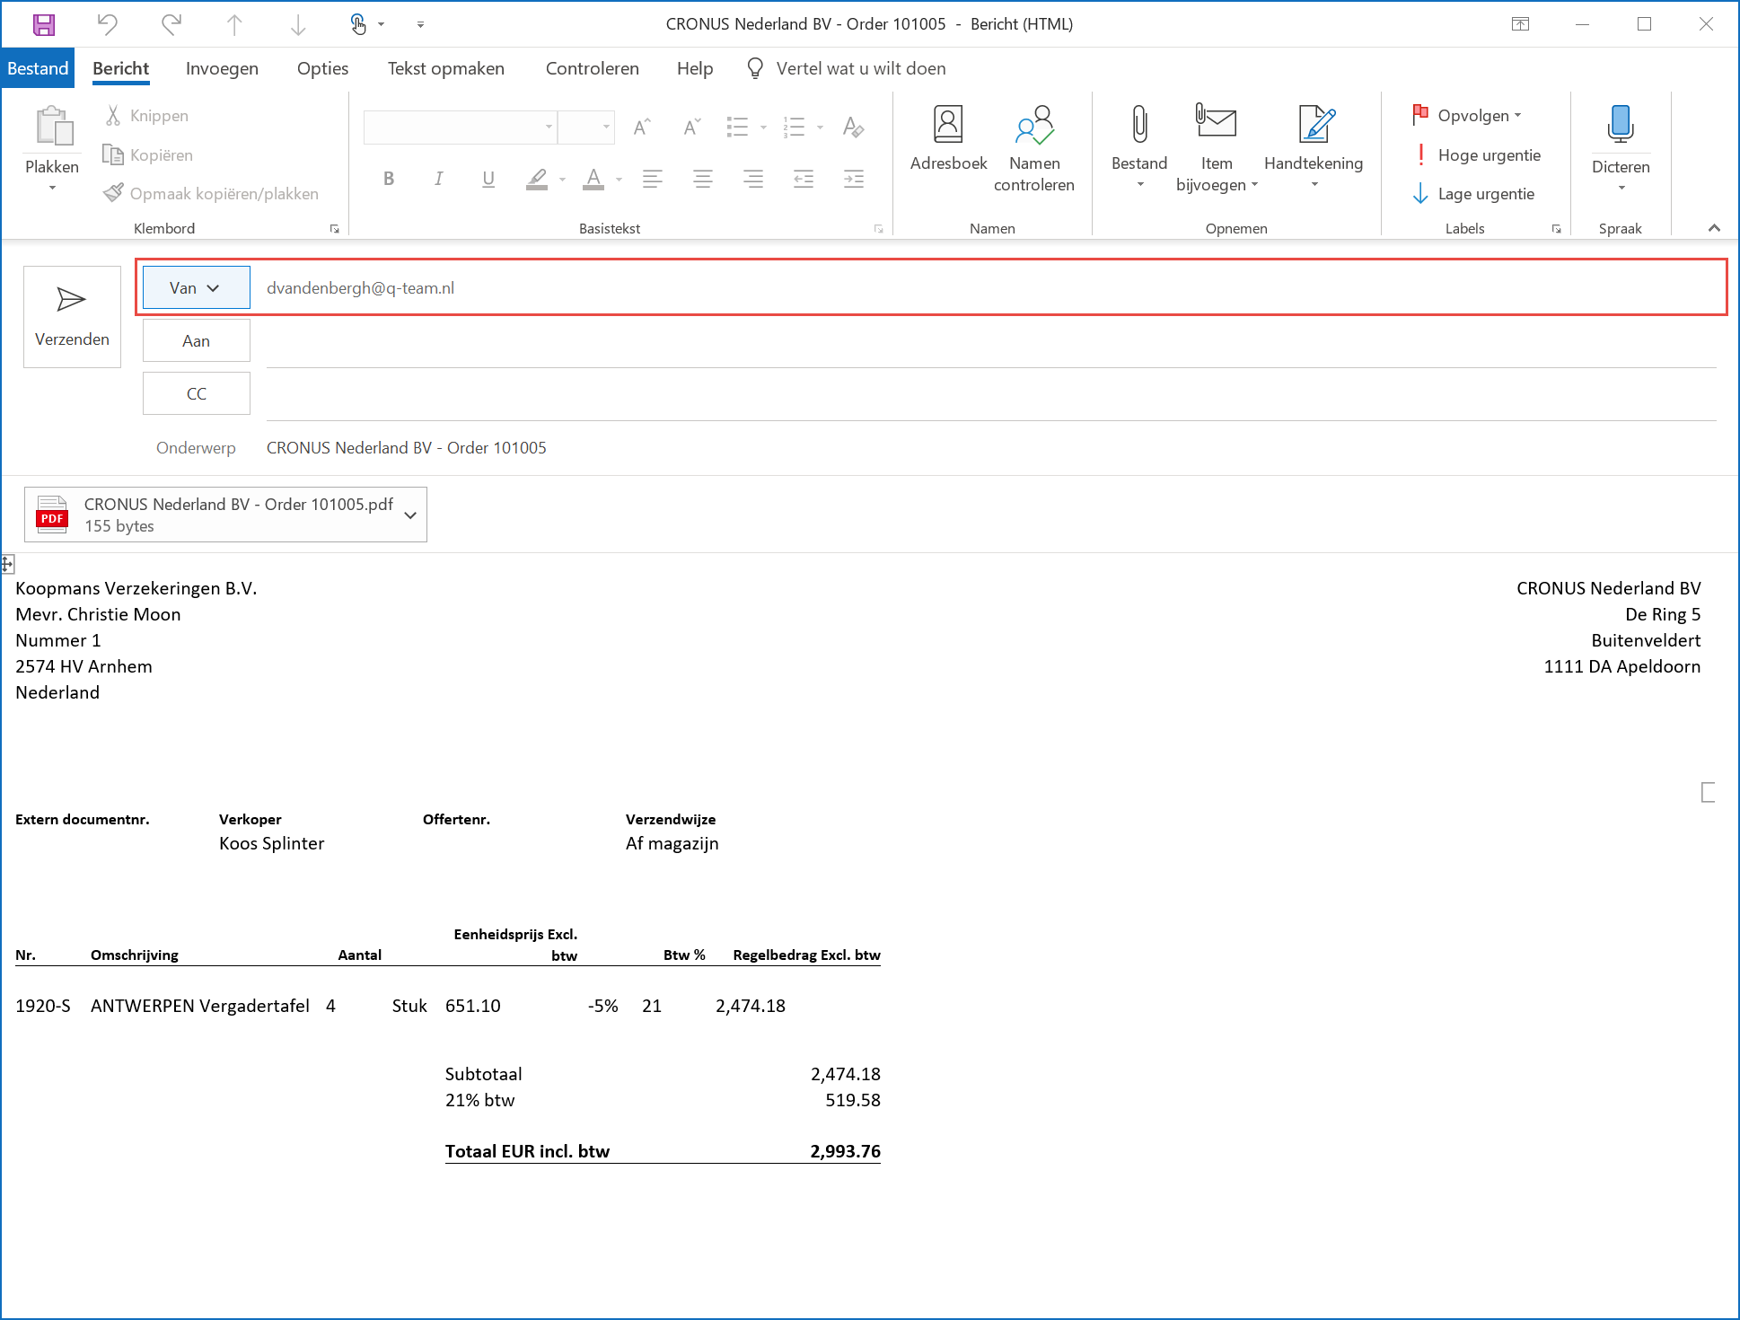
Task: Open the Controleren tab
Action: (x=592, y=68)
